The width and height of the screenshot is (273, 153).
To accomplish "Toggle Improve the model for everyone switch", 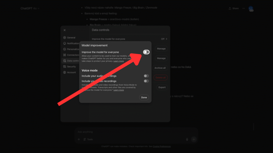I will [146, 52].
